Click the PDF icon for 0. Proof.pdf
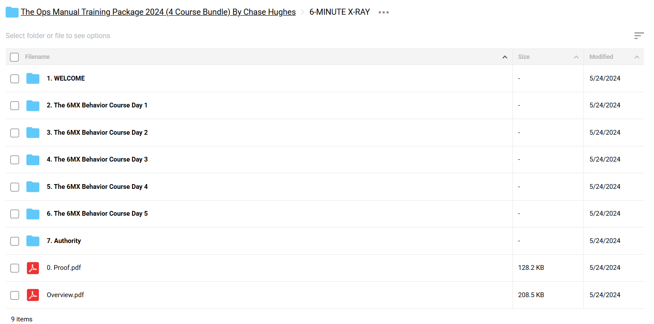The image size is (654, 324). click(33, 268)
